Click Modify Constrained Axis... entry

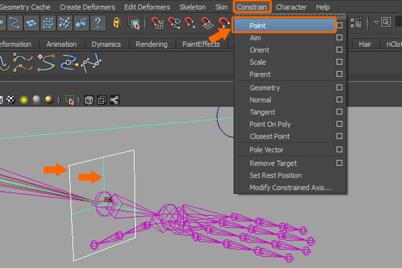[289, 187]
